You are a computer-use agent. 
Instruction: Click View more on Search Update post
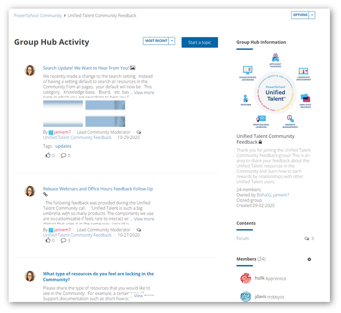click(x=144, y=93)
